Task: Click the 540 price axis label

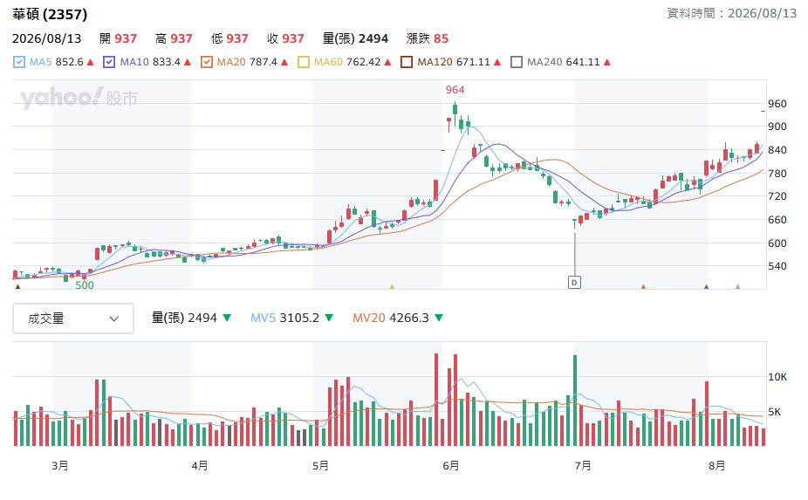Action: click(x=777, y=266)
